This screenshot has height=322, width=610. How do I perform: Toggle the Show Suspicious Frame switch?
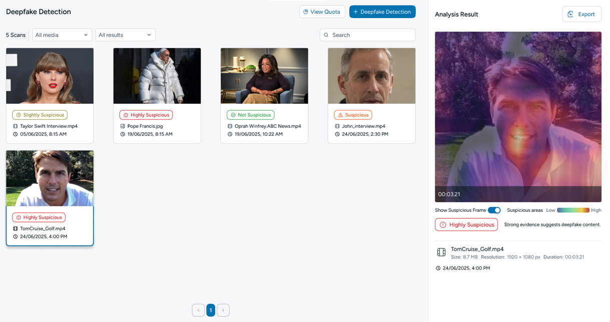[494, 210]
